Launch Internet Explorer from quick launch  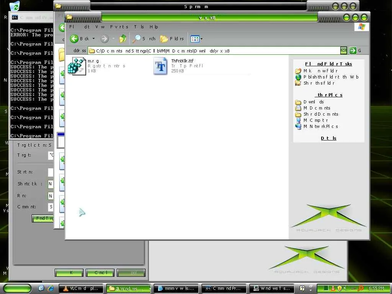click(x=51, y=288)
